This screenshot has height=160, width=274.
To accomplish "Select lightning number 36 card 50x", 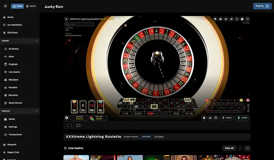I will point(100,106).
